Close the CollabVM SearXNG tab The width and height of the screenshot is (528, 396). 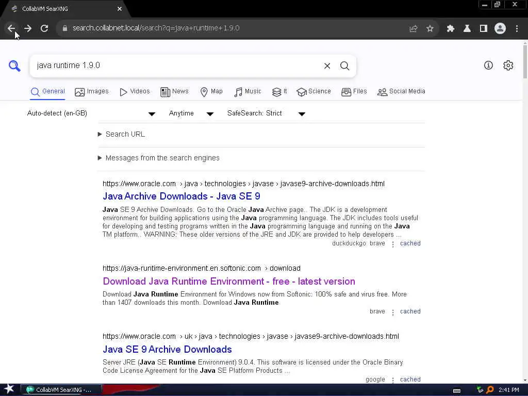[119, 9]
